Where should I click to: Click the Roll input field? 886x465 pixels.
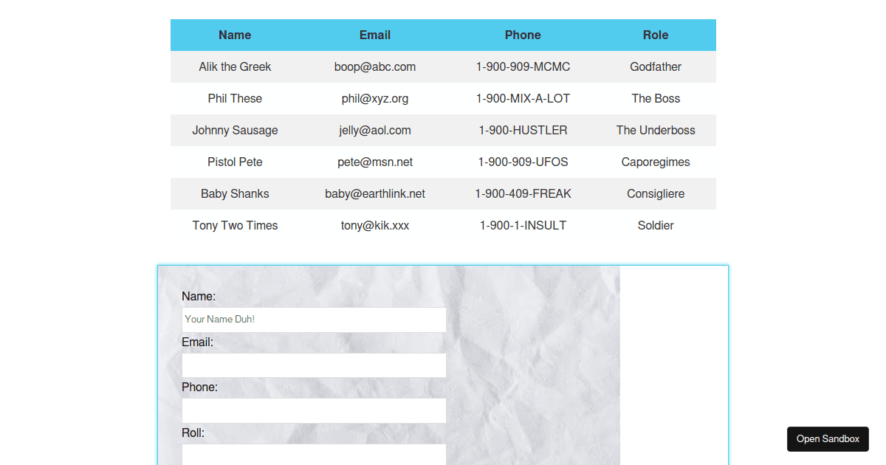314,454
